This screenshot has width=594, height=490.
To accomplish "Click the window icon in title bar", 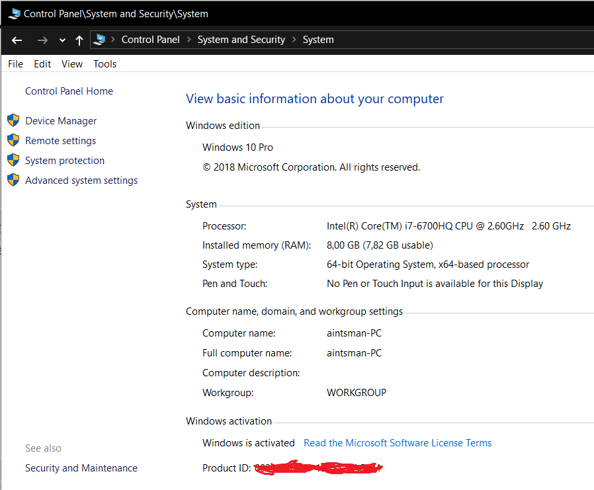I will pyautogui.click(x=14, y=13).
